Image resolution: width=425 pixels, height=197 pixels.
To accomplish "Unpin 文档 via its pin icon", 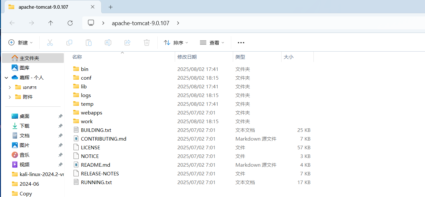I will click(60, 135).
